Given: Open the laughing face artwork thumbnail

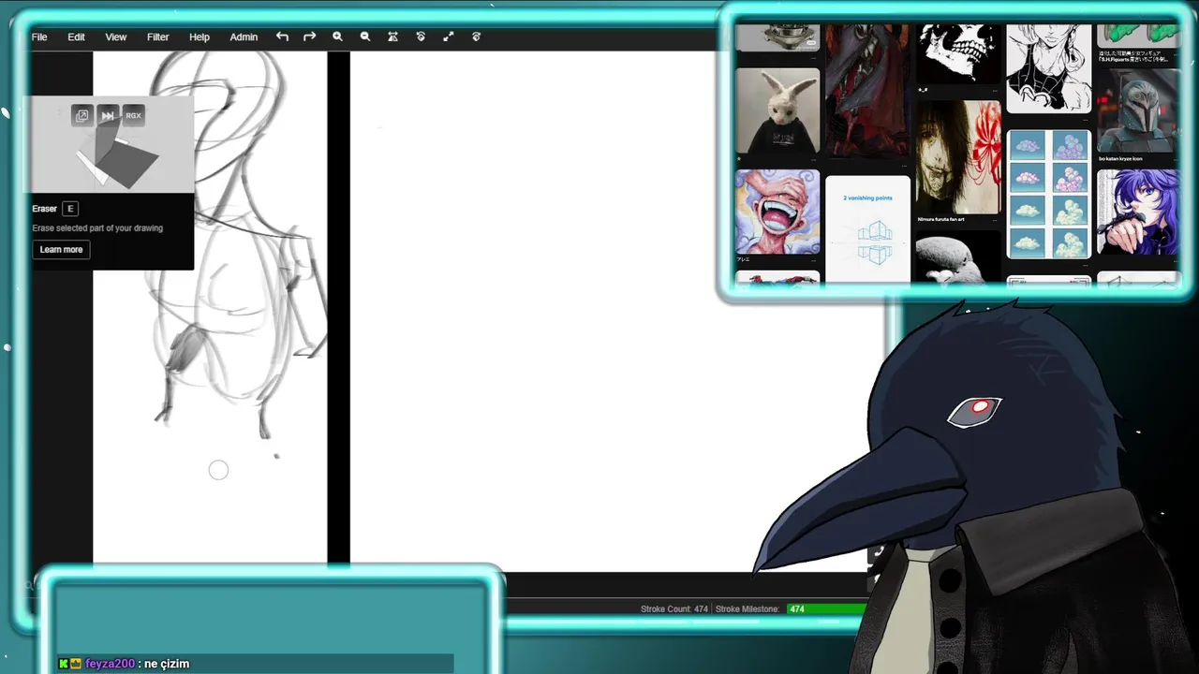Looking at the screenshot, I should [x=777, y=212].
